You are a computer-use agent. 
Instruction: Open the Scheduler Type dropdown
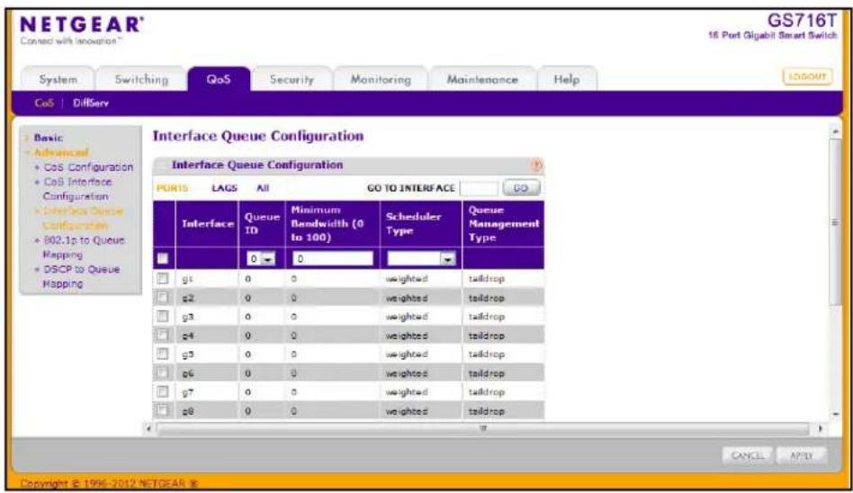click(x=420, y=259)
